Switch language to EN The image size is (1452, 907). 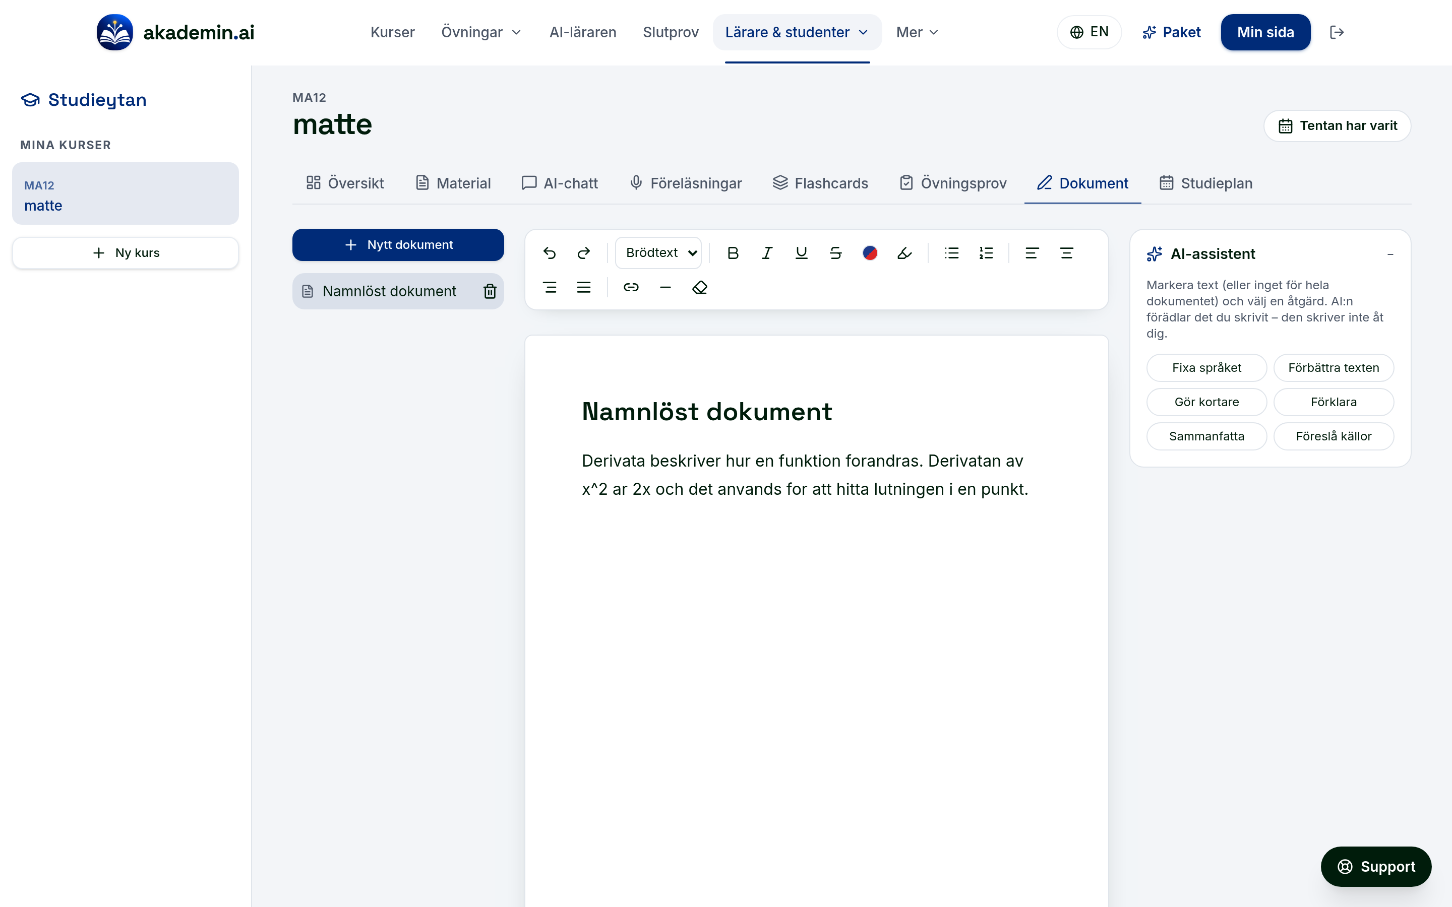pos(1089,32)
